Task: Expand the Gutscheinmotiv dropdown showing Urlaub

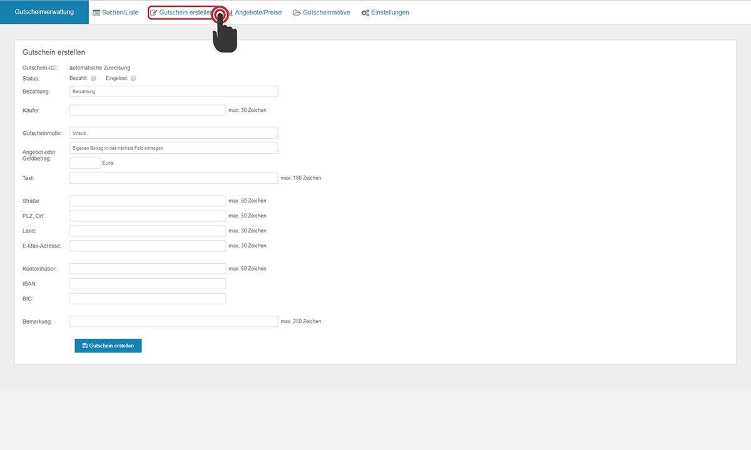Action: click(173, 133)
